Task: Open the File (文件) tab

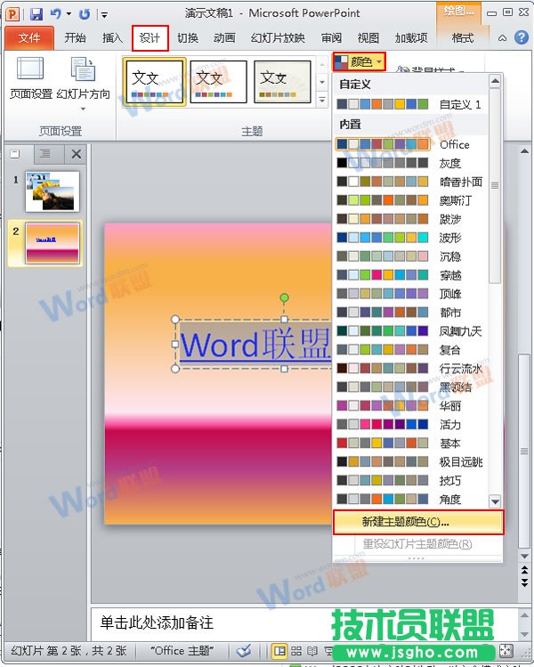Action: point(29,38)
